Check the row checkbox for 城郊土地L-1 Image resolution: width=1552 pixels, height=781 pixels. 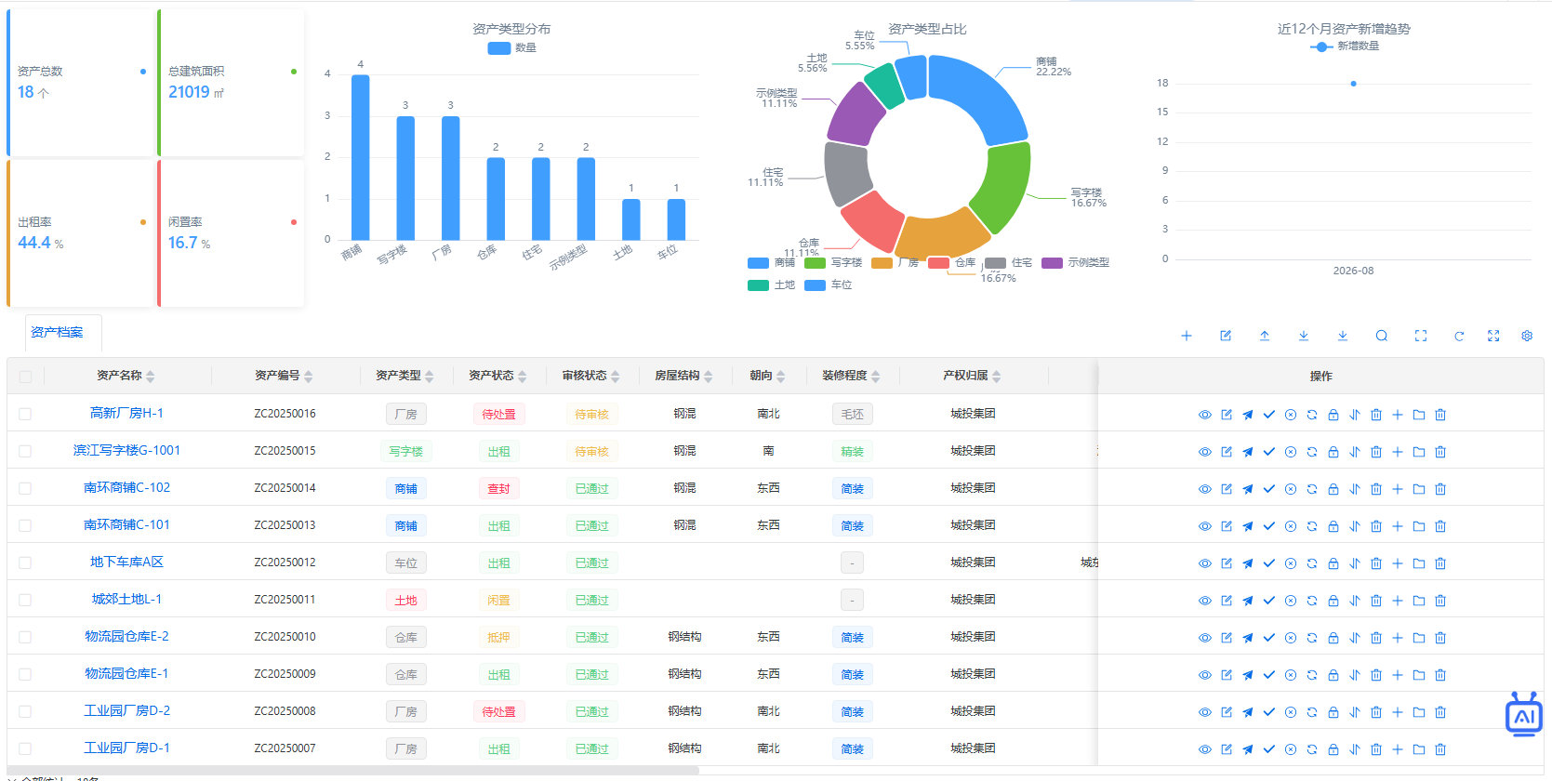(x=25, y=600)
